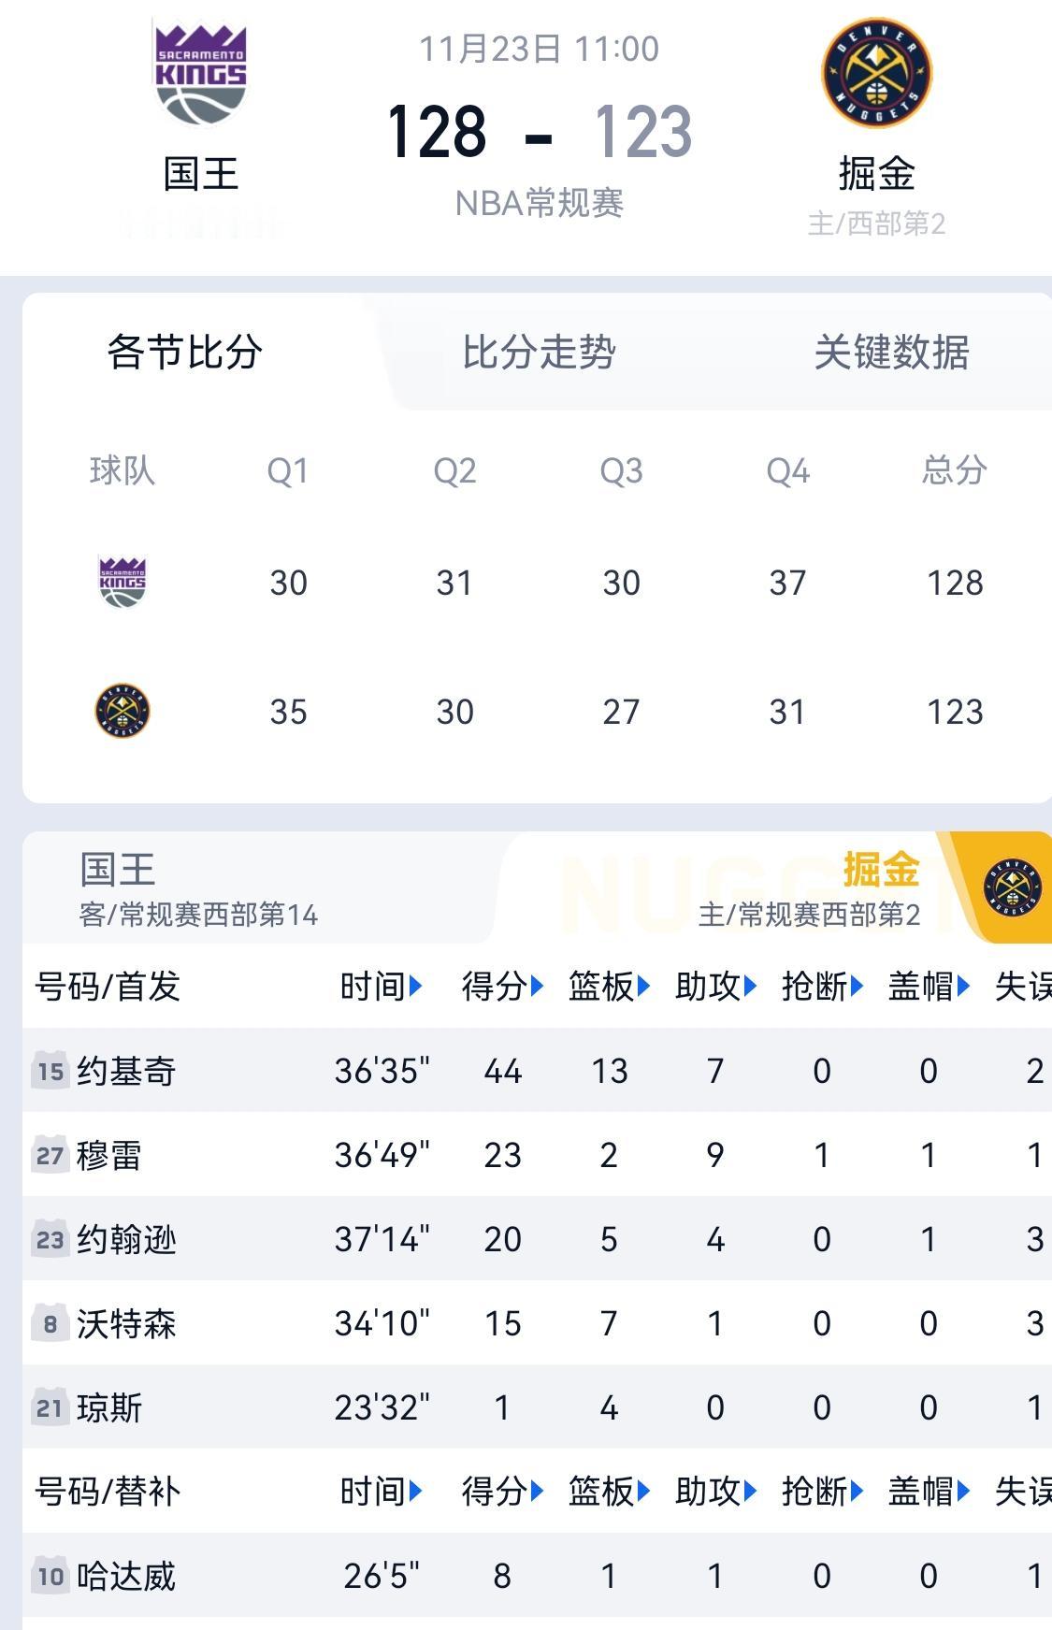
Task: Open player 沃特森 details
Action: point(126,1323)
